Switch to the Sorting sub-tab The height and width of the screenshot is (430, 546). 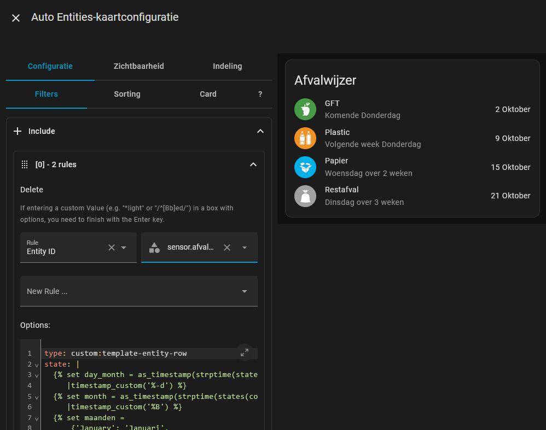tap(127, 94)
